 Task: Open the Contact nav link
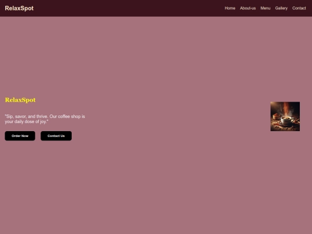click(x=299, y=8)
